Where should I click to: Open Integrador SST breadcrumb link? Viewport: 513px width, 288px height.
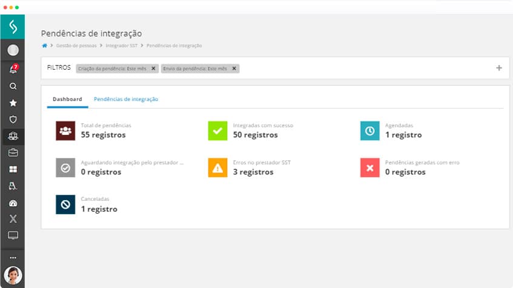click(x=121, y=46)
